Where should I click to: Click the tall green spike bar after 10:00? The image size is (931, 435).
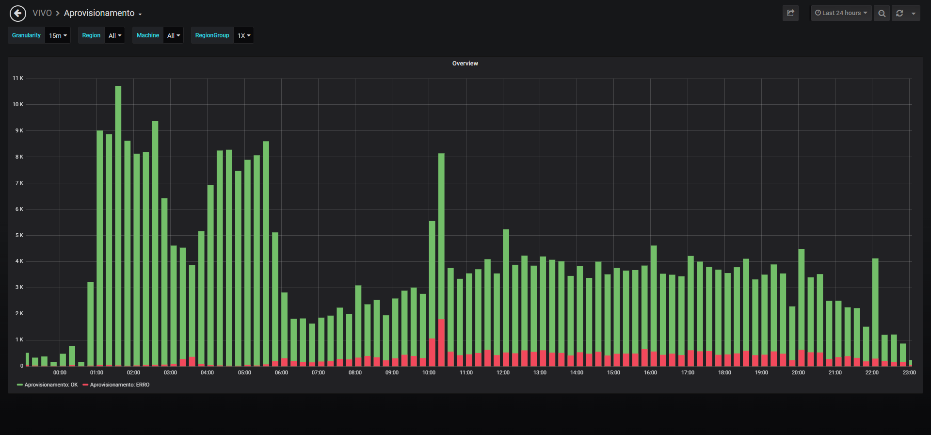(x=441, y=236)
